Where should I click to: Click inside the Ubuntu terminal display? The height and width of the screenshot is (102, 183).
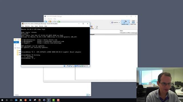point(55,46)
